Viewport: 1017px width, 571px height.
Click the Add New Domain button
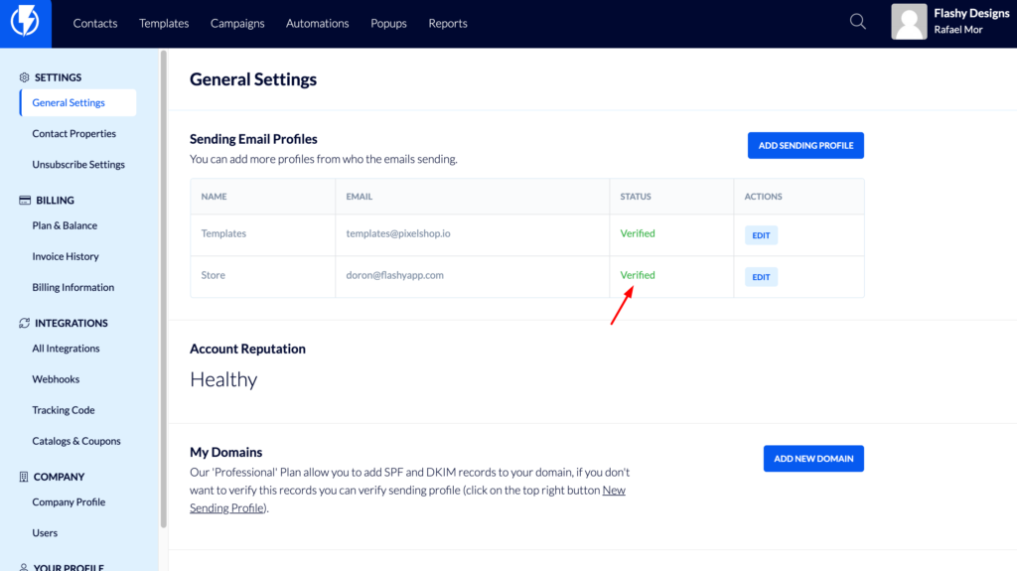pos(813,459)
